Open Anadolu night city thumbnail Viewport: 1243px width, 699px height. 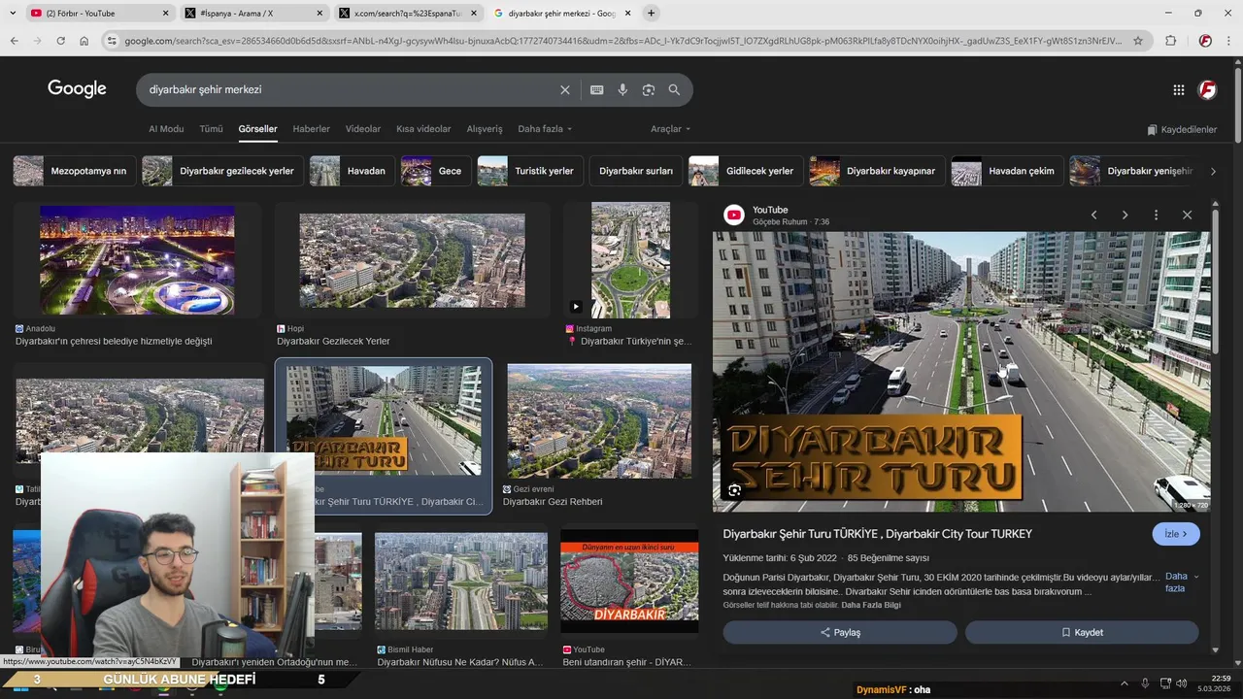tap(137, 259)
